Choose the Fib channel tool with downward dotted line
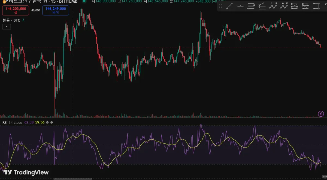 pyautogui.click(x=305, y=6)
